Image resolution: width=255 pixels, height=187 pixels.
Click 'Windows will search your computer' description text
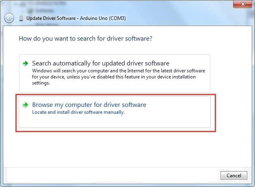click(x=119, y=77)
